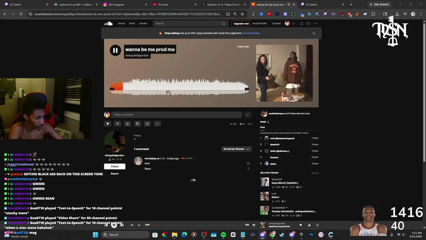Open a new browser tab

(351, 5)
